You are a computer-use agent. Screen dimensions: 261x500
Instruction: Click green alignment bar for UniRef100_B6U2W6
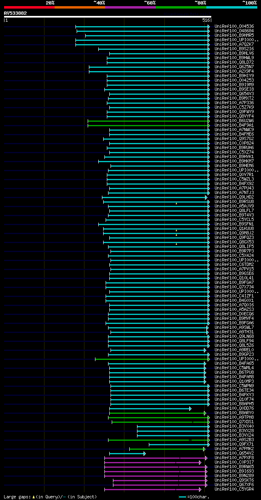(x=148, y=121)
